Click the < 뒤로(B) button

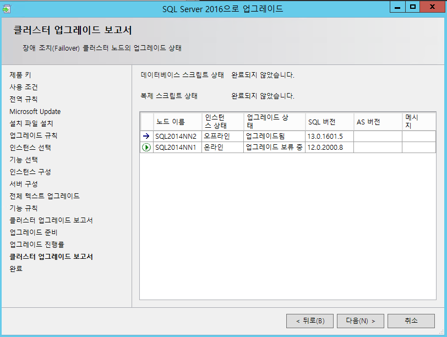[x=310, y=321]
